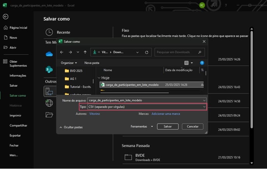Click the back arrow circle in Excel backstage

[5, 17]
